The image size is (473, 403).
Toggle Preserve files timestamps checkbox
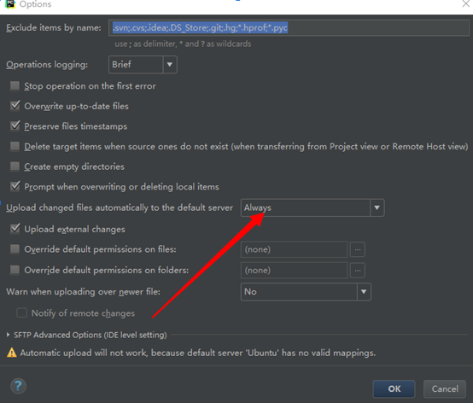(15, 126)
